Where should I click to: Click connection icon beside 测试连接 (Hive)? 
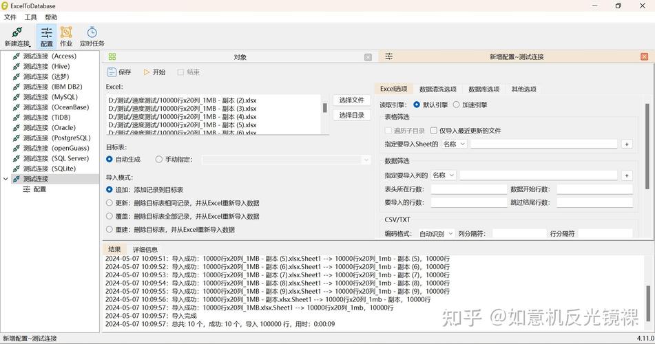pos(17,66)
